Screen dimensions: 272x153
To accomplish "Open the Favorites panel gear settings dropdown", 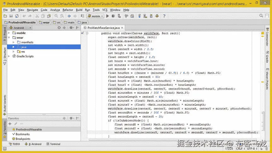I will (72, 118).
